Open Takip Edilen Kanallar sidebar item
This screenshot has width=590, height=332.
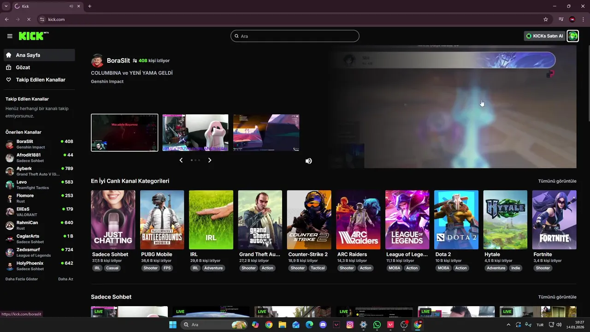39,80
